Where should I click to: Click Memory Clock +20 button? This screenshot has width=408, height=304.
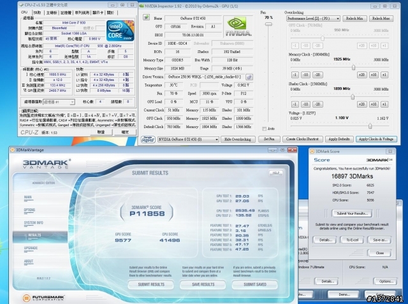point(361,75)
